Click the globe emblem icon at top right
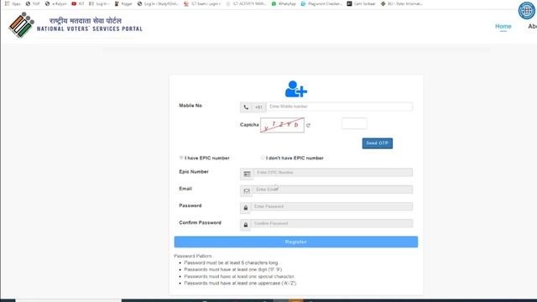 point(527,10)
